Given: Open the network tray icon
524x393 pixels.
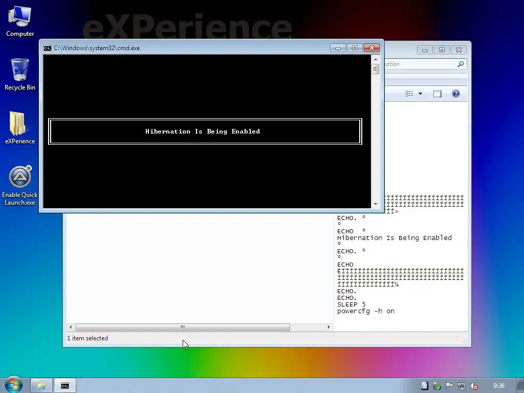Looking at the screenshot, I should click(462, 386).
